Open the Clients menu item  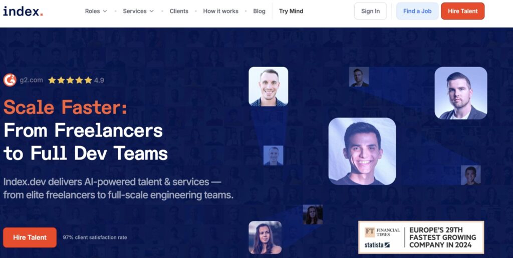coord(179,11)
